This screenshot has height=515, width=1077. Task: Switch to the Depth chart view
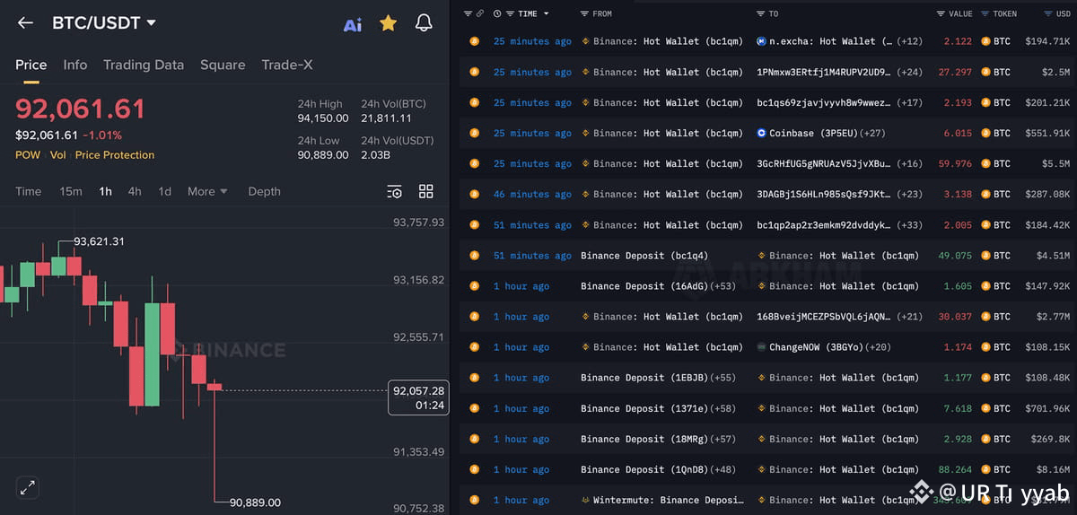[x=264, y=191]
